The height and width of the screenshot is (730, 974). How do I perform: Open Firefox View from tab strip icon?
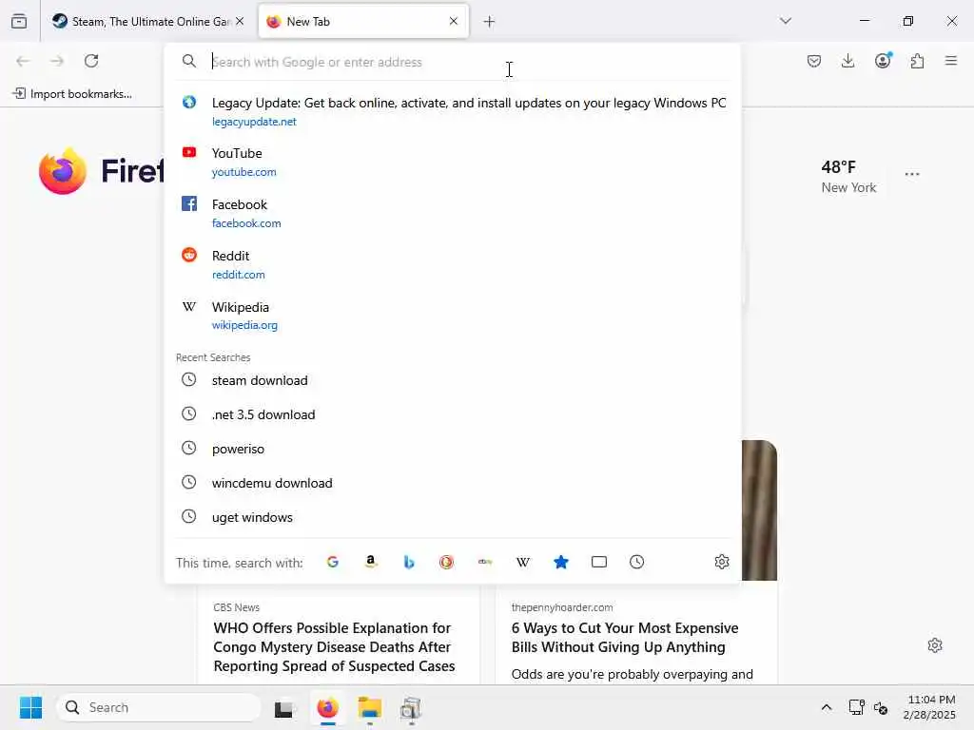tap(19, 21)
